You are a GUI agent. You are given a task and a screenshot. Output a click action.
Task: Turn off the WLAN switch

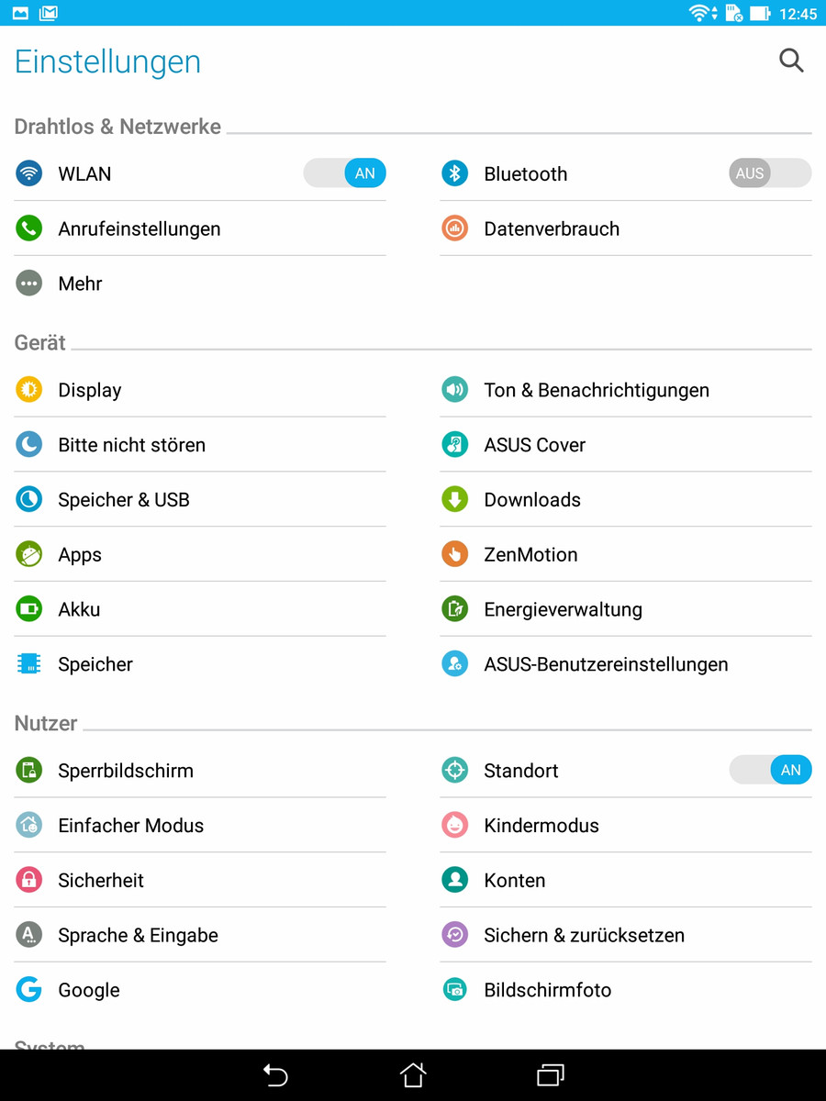[345, 173]
